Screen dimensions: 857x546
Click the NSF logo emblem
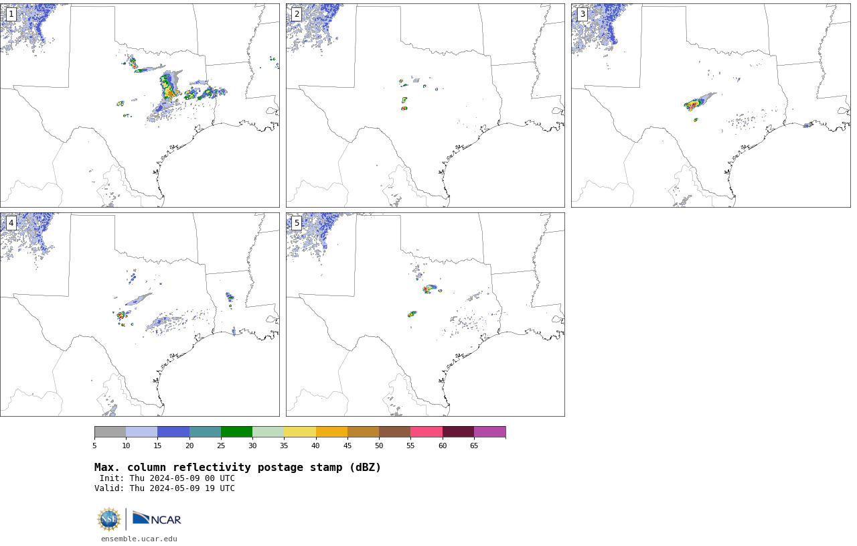[109, 519]
